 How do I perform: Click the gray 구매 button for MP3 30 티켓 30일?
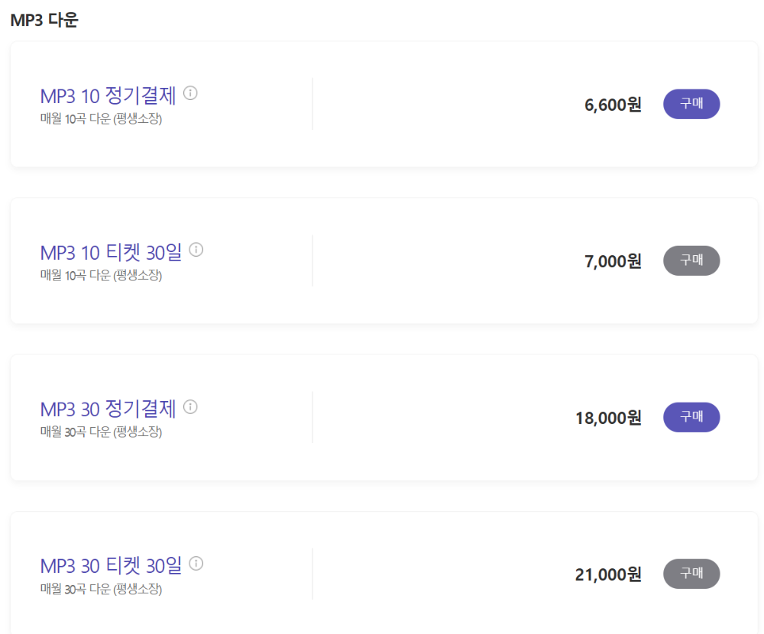tap(691, 574)
